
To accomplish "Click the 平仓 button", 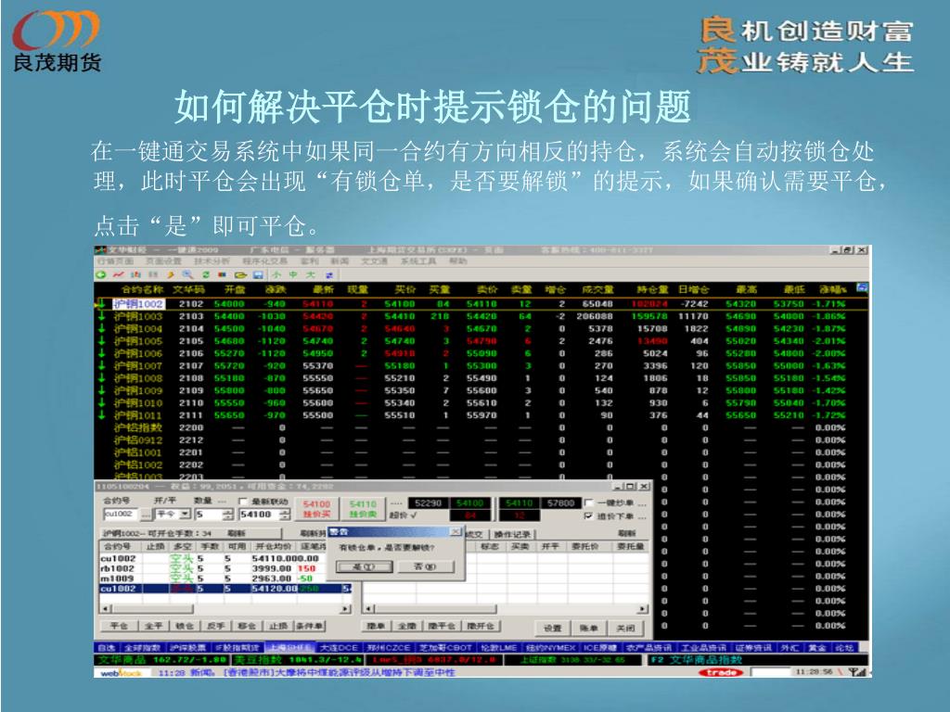I will click(x=119, y=626).
